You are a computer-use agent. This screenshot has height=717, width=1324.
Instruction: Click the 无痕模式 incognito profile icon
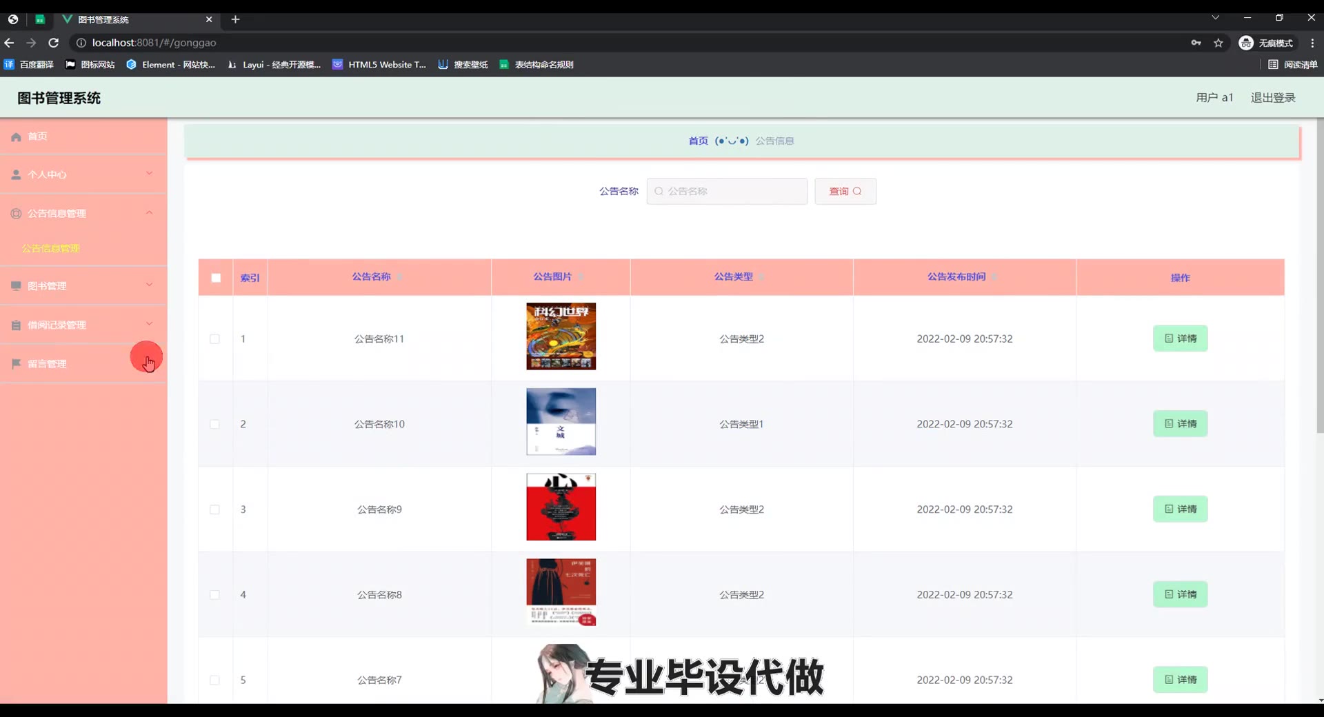point(1246,43)
